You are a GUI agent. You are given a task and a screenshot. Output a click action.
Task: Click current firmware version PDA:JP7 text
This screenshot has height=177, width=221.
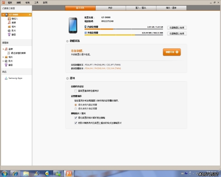click(103, 65)
